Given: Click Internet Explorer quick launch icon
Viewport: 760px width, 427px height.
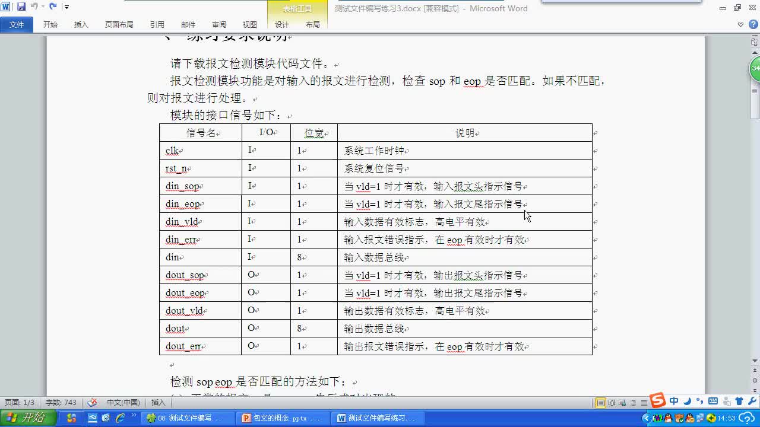Looking at the screenshot, I should [x=119, y=418].
